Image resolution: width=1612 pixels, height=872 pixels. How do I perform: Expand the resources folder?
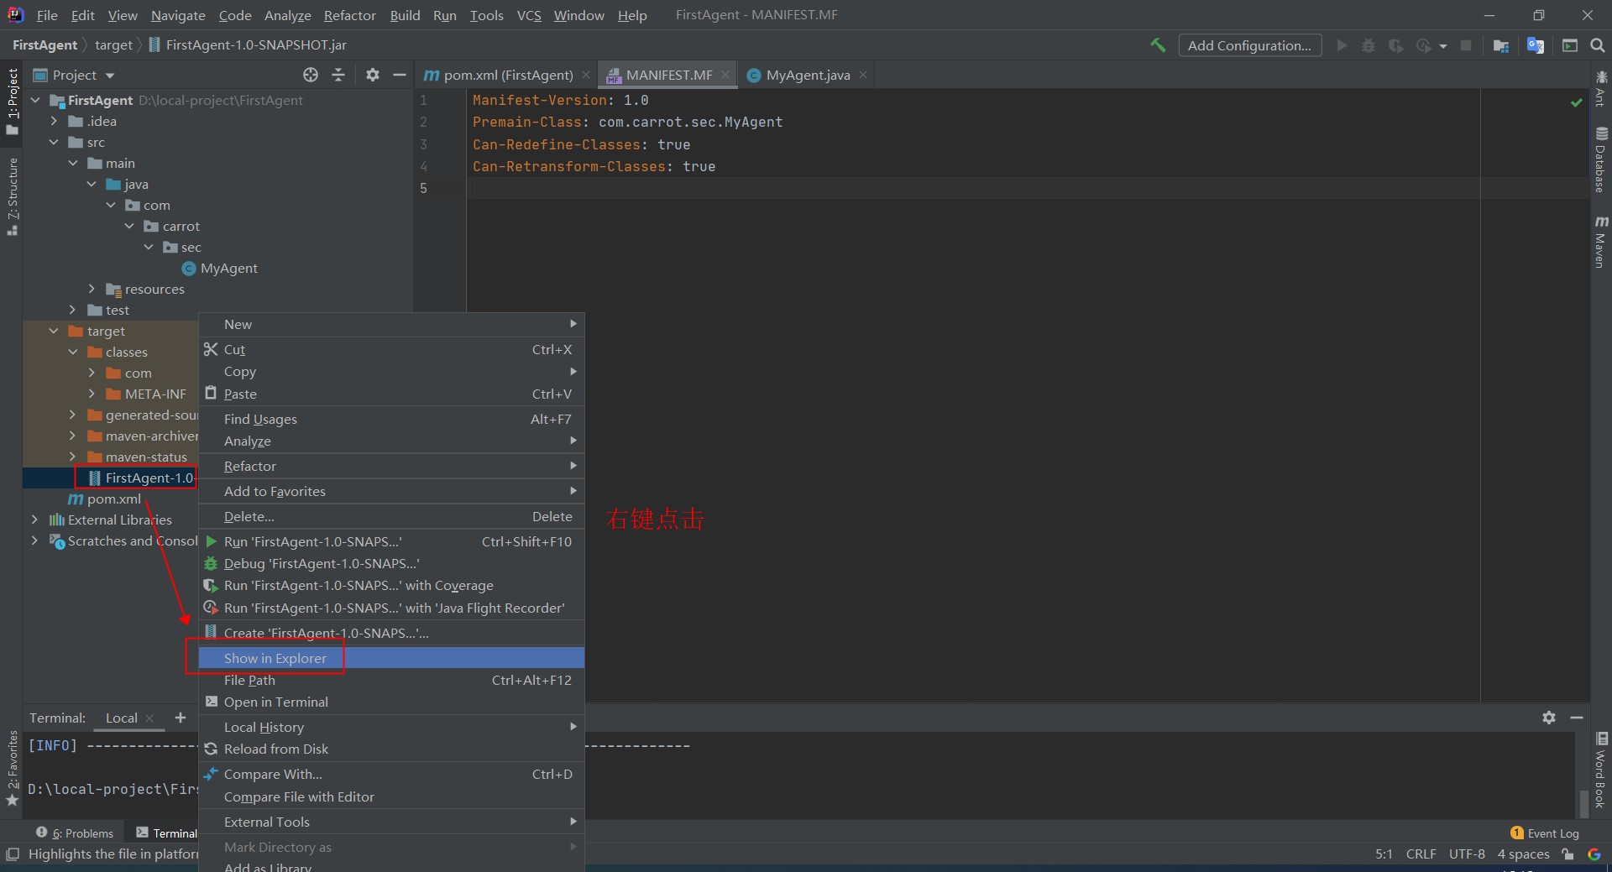pos(92,289)
